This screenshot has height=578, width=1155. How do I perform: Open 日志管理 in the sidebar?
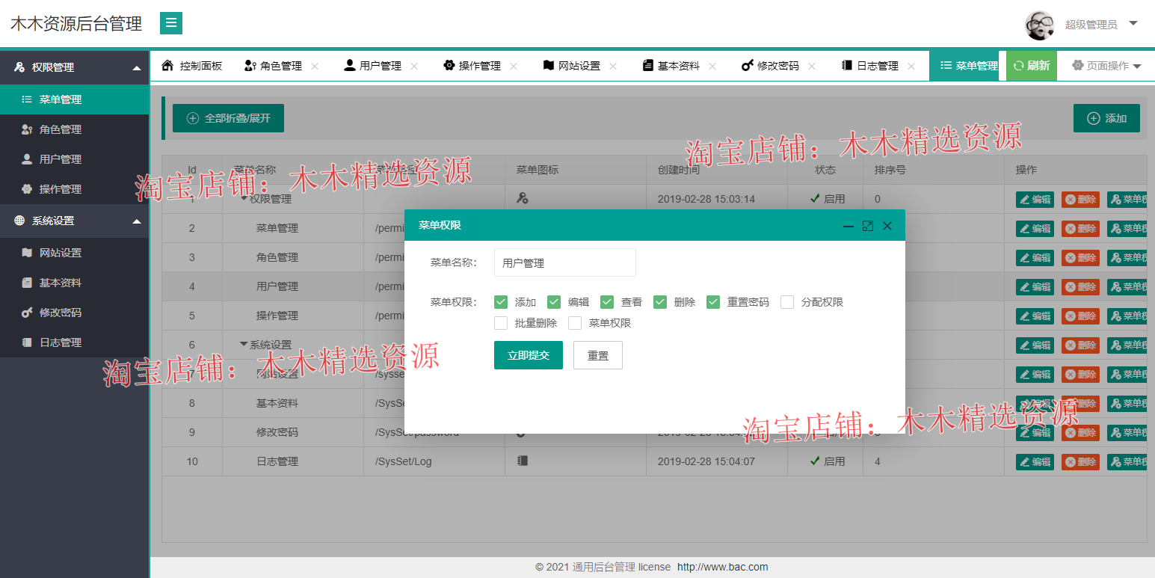[75, 342]
